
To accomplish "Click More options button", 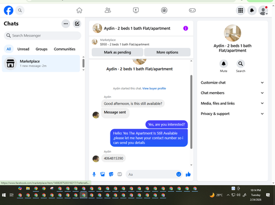I will pos(167,52).
